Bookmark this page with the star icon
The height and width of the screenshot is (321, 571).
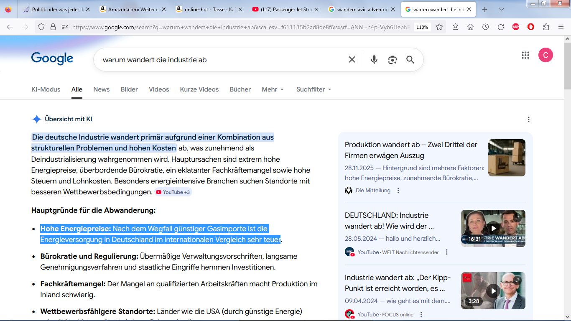439,27
